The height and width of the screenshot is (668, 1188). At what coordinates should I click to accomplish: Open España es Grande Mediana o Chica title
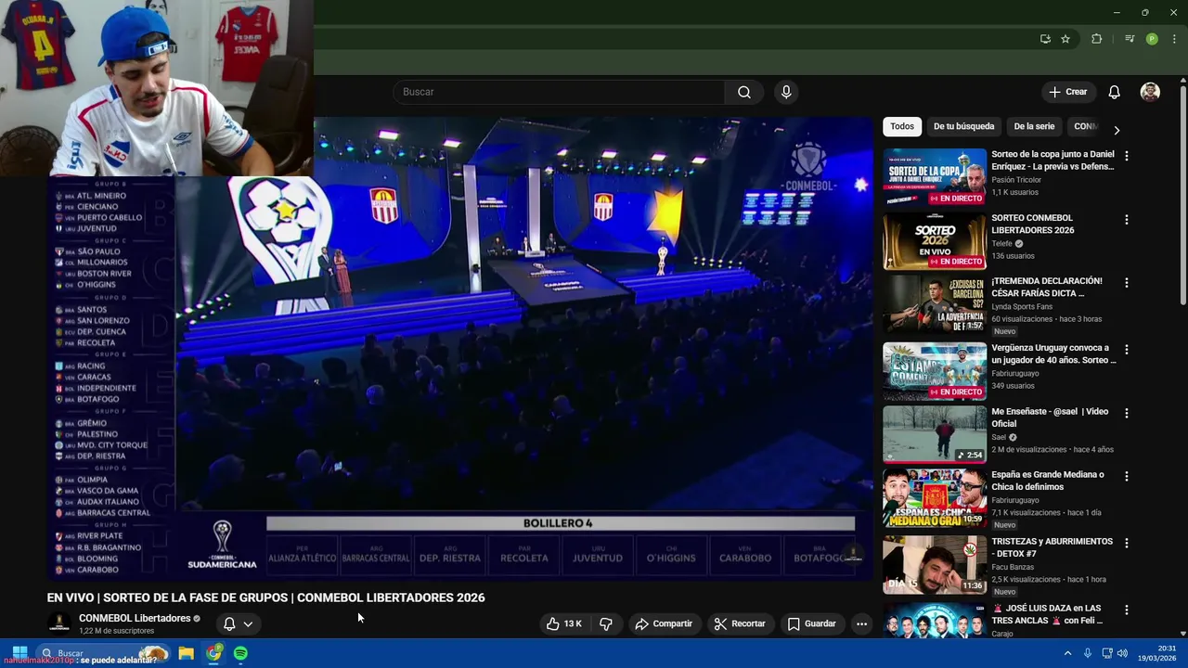coord(1048,480)
